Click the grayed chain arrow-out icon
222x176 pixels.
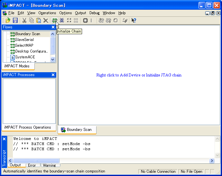click(108, 20)
